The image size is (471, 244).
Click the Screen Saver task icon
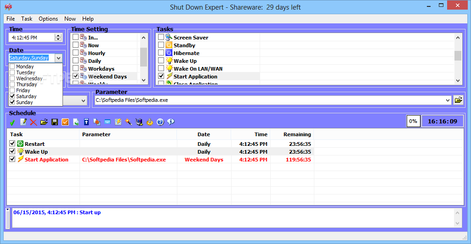(x=169, y=37)
